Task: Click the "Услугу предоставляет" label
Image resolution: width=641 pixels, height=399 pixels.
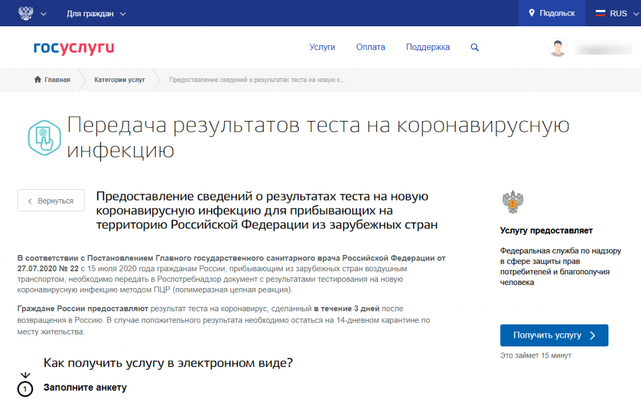Action: pyautogui.click(x=546, y=231)
